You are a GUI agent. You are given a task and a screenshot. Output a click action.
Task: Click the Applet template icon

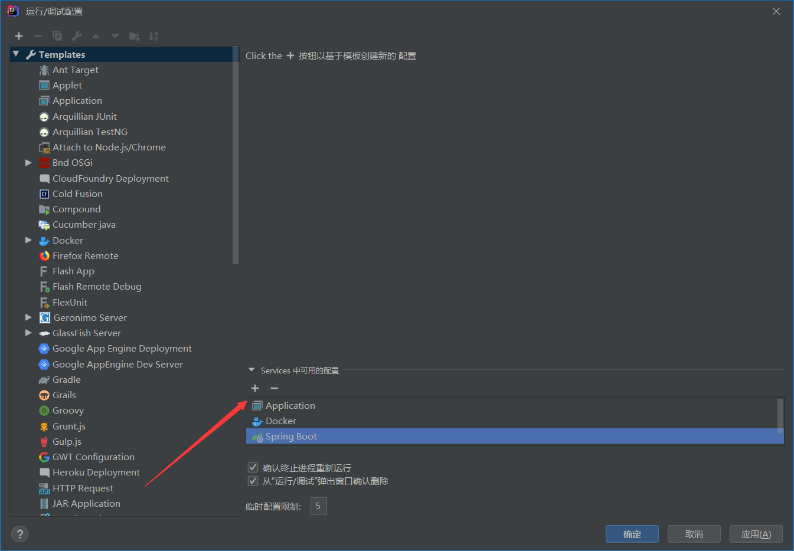(x=44, y=86)
